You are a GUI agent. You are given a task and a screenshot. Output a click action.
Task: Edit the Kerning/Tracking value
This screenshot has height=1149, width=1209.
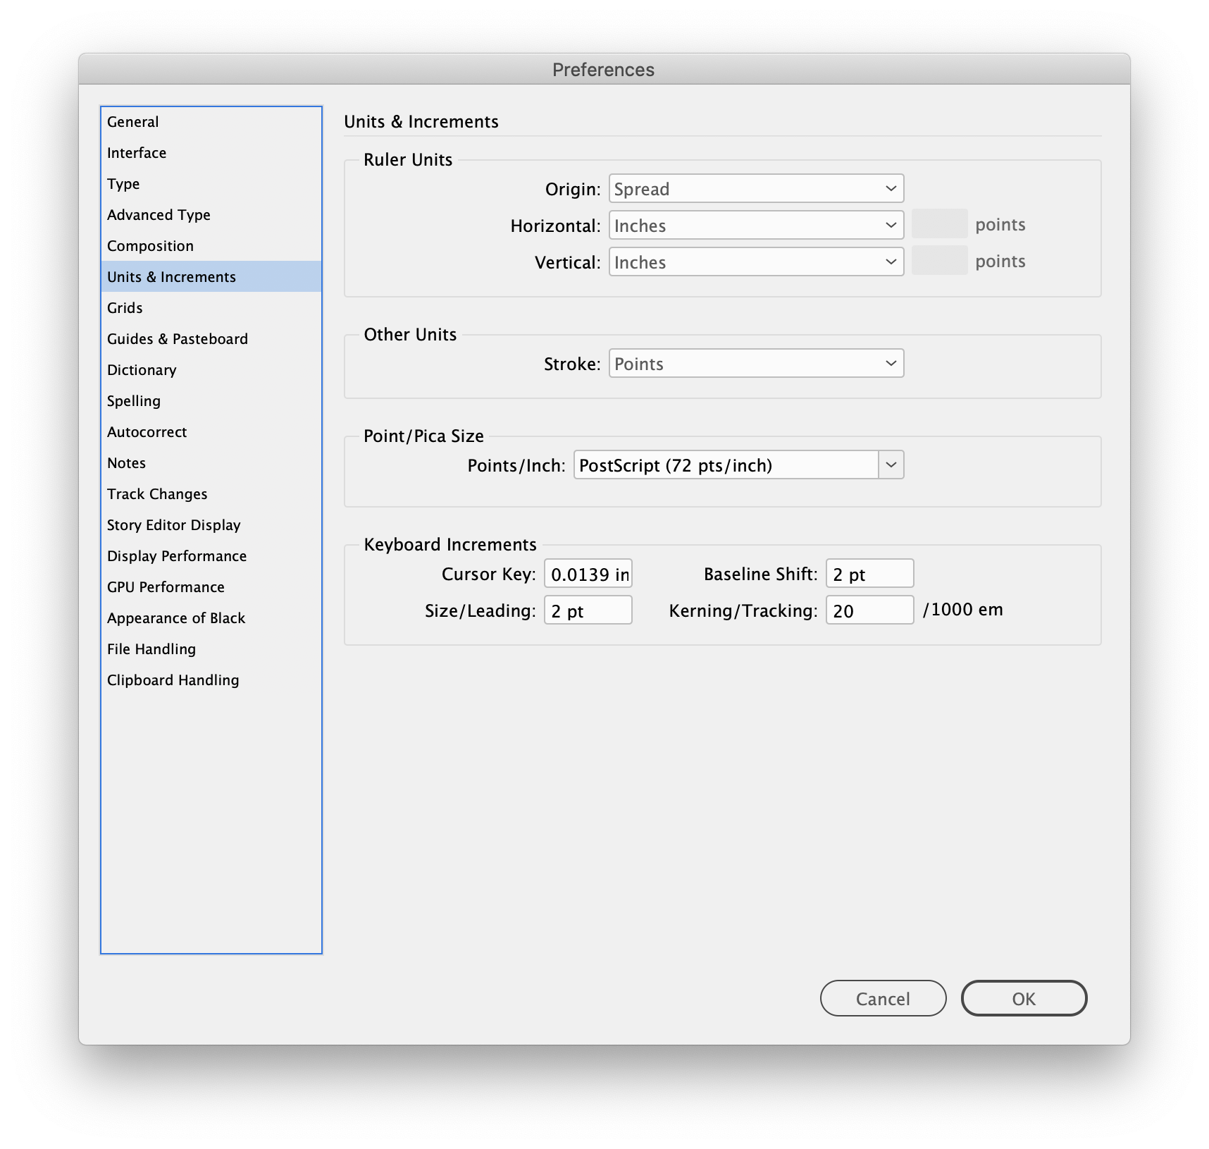(x=869, y=610)
